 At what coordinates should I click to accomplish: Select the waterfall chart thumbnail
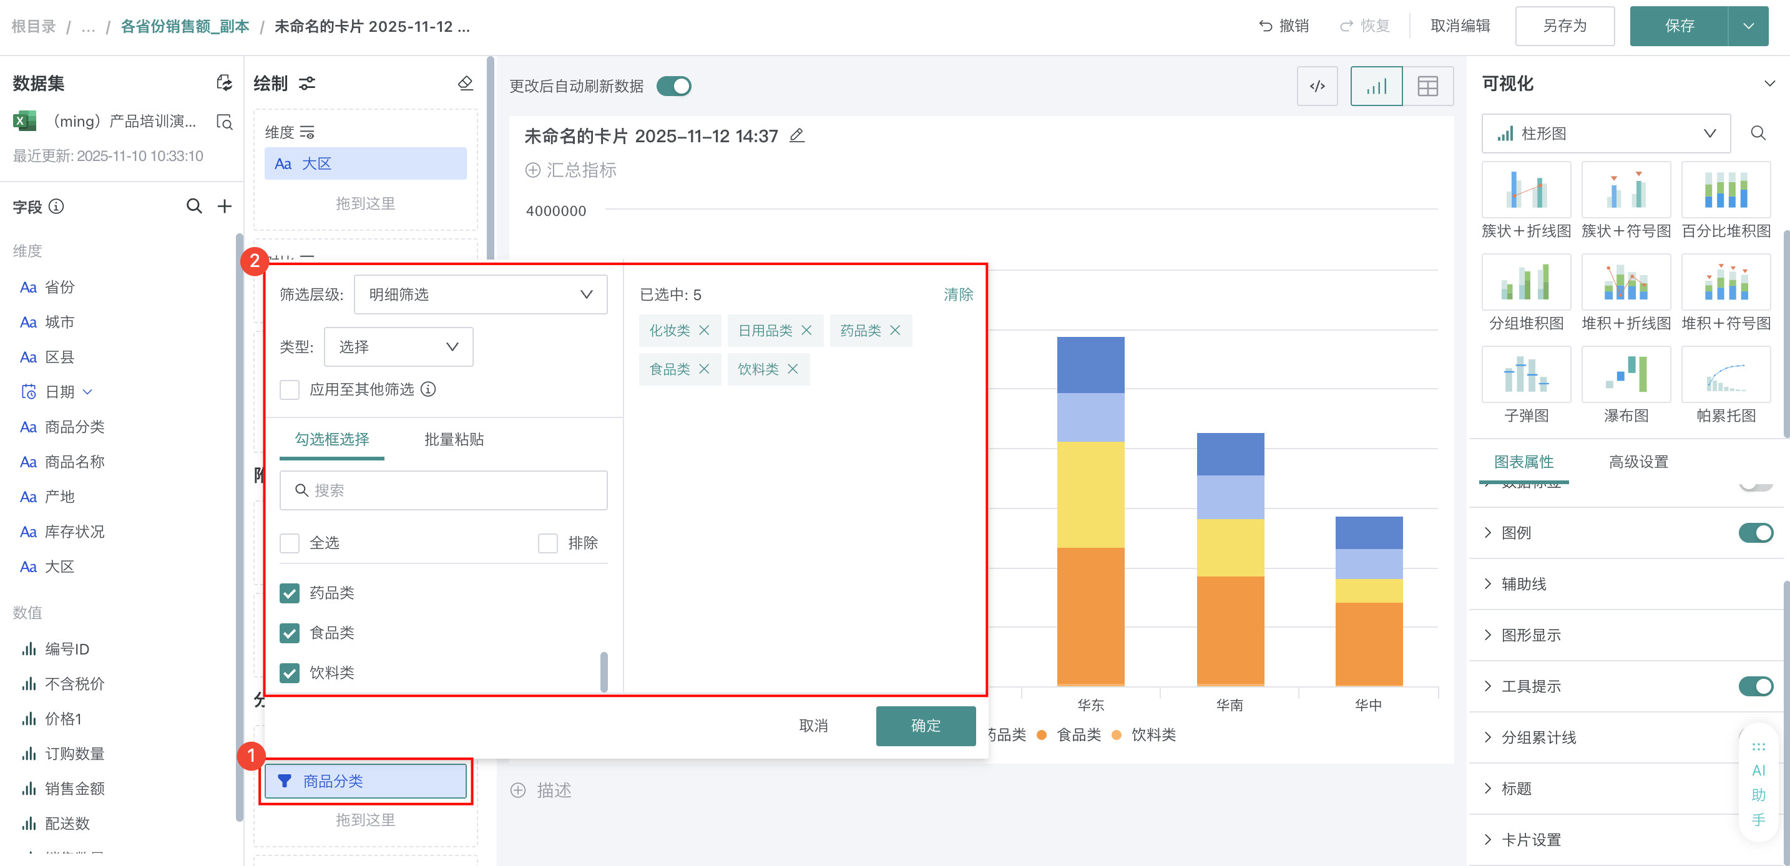pyautogui.click(x=1625, y=376)
